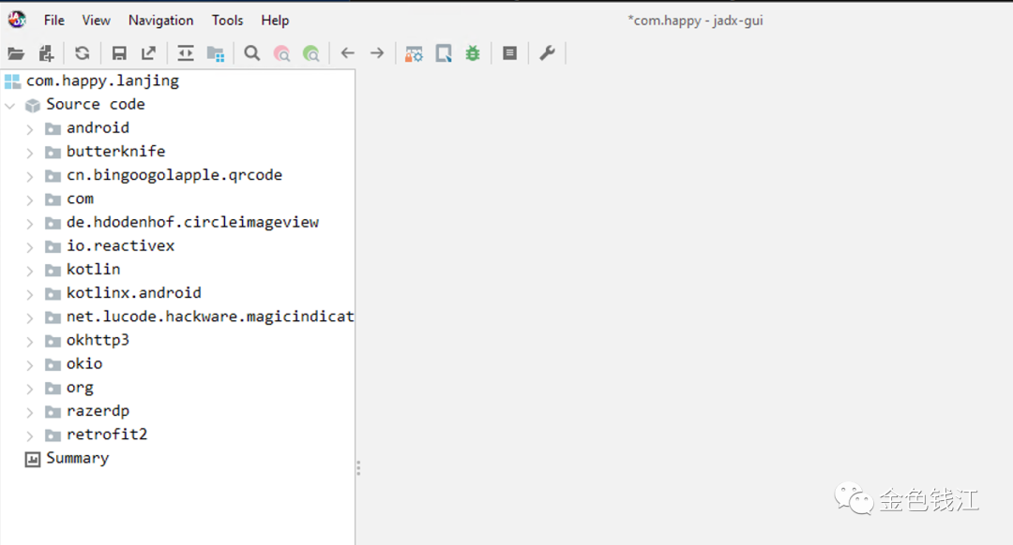
Task: Select the okhttp3 folder label
Action: click(98, 340)
